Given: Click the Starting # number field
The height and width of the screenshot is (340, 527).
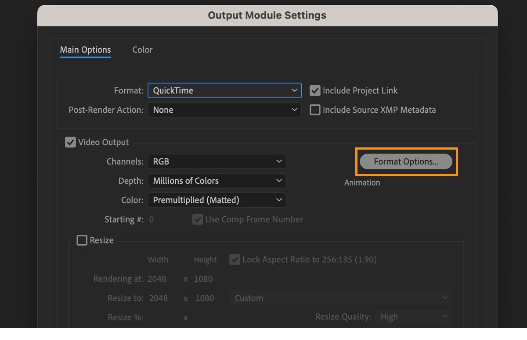Looking at the screenshot, I should click(152, 219).
